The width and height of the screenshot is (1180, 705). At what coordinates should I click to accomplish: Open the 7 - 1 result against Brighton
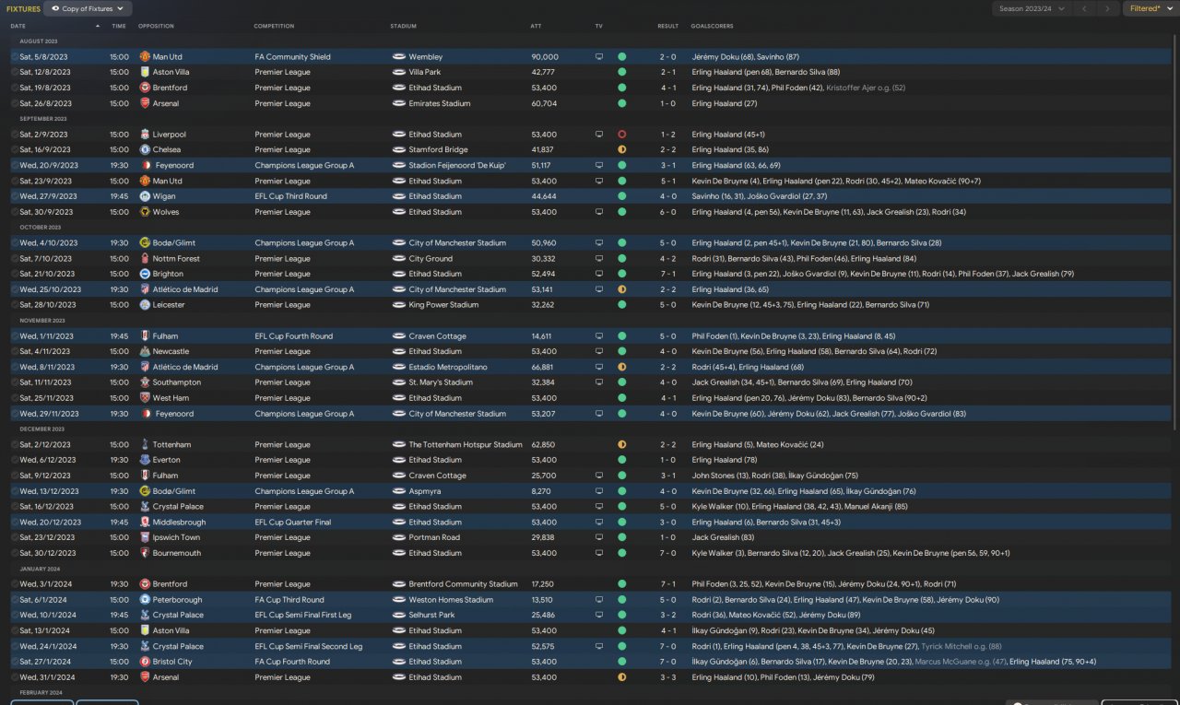668,274
